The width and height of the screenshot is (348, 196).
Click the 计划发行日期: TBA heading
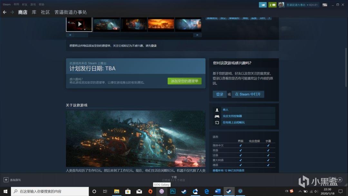click(x=92, y=68)
